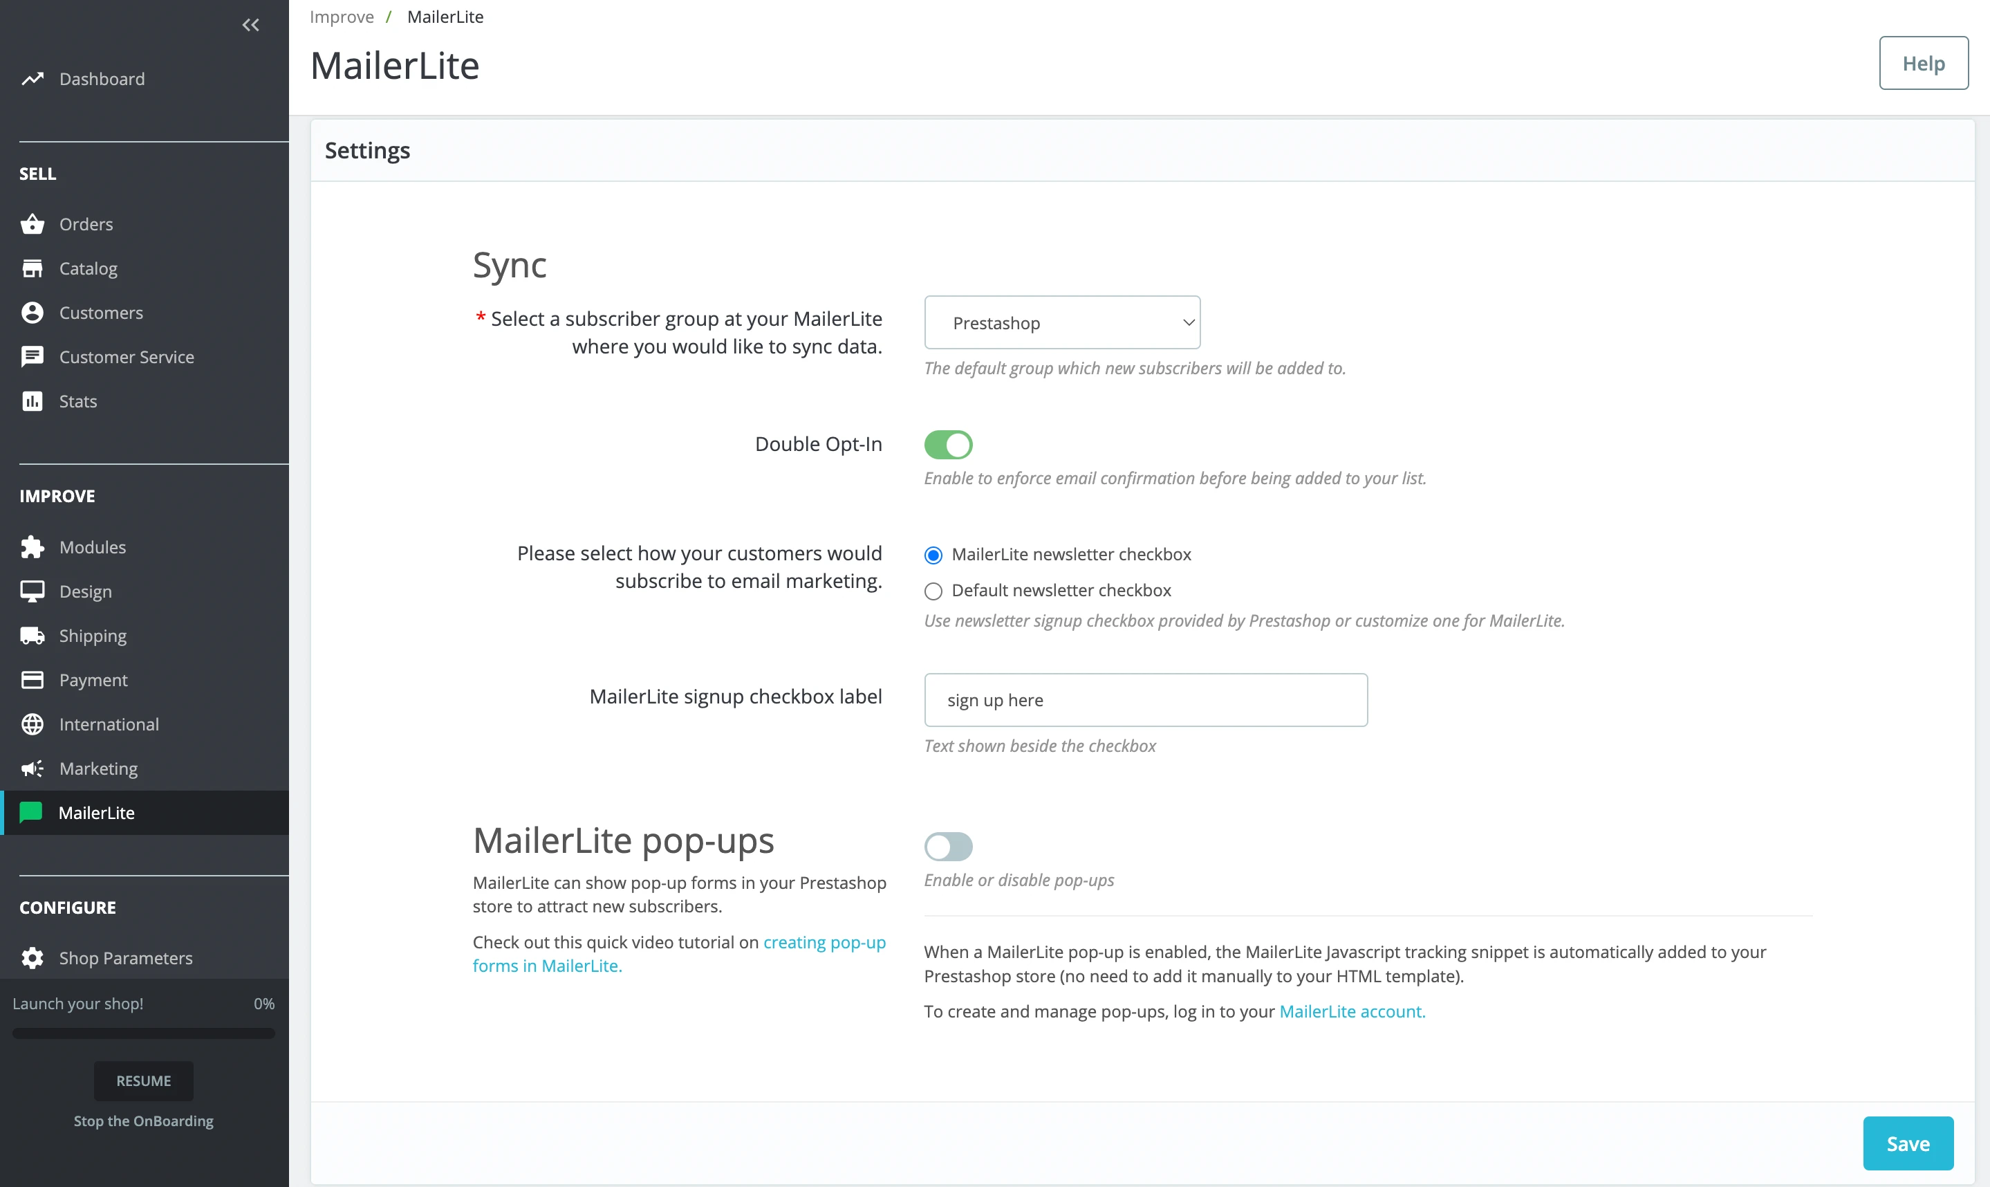Collapse the sidebar with double chevron
Viewport: 1990px width, 1187px height.
coord(251,25)
